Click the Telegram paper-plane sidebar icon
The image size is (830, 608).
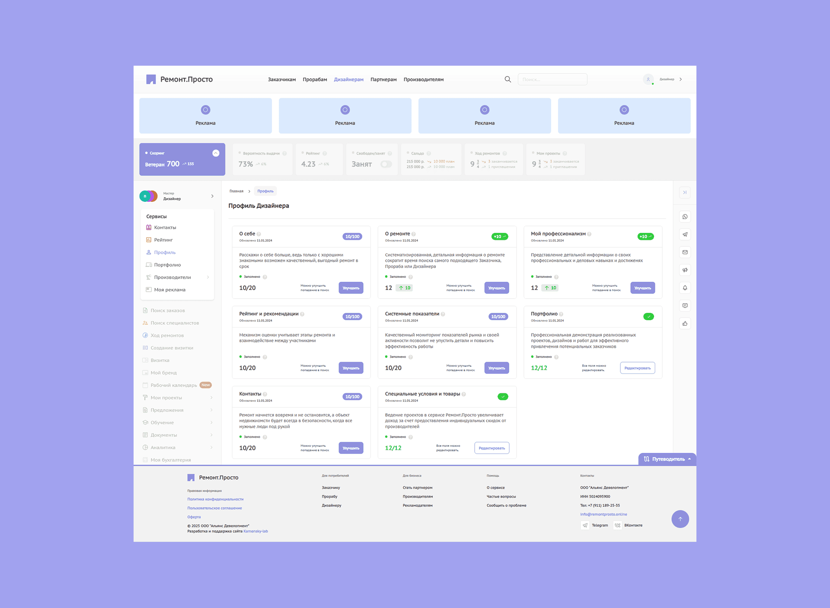(685, 235)
